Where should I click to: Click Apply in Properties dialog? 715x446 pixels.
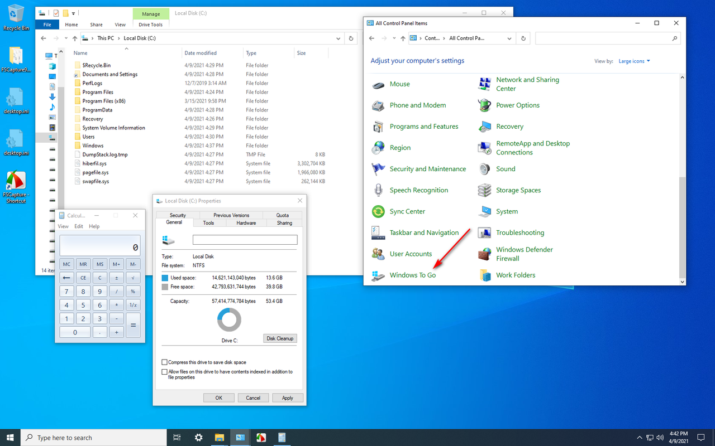[x=288, y=397]
